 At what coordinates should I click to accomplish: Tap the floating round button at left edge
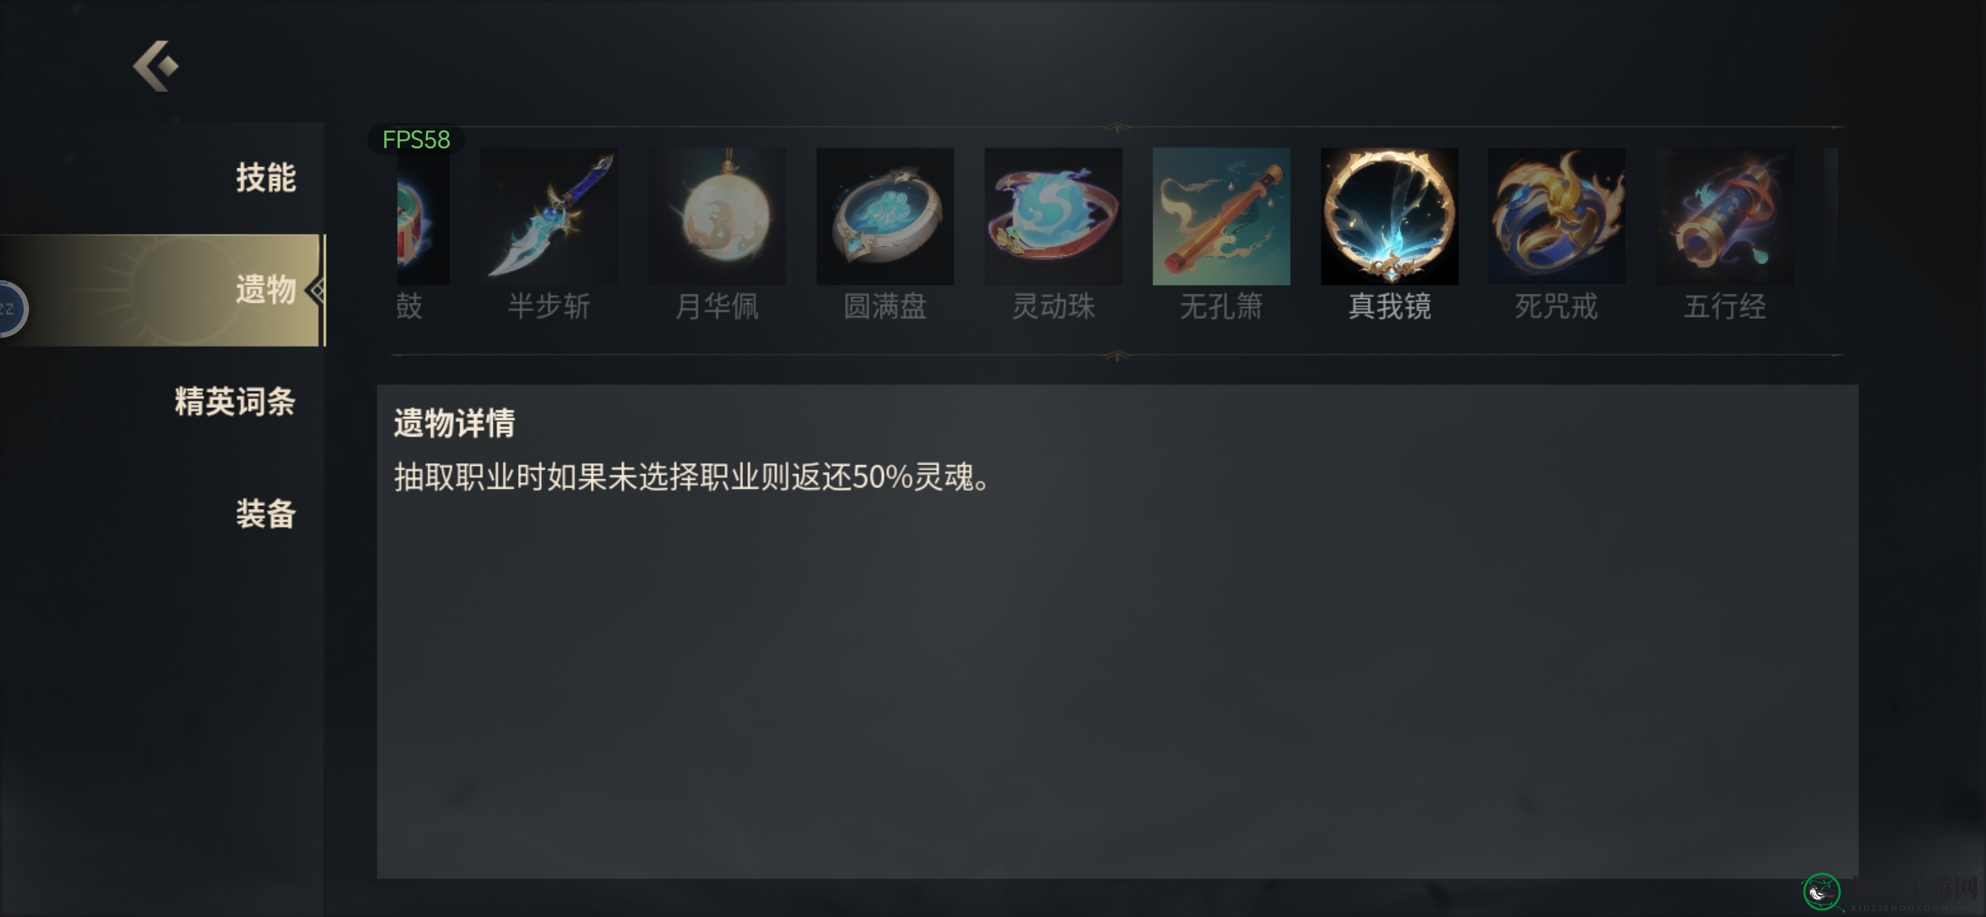[x=13, y=309]
